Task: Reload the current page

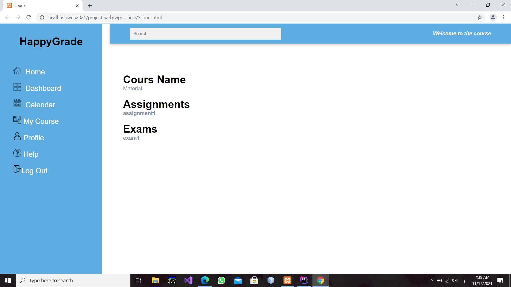Action: 29,17
